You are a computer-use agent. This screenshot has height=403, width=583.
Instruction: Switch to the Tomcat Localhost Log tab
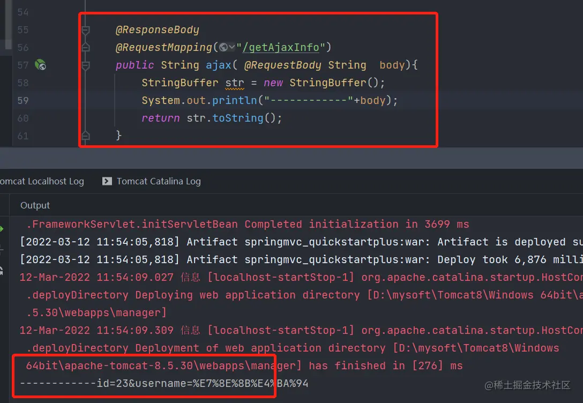point(42,181)
